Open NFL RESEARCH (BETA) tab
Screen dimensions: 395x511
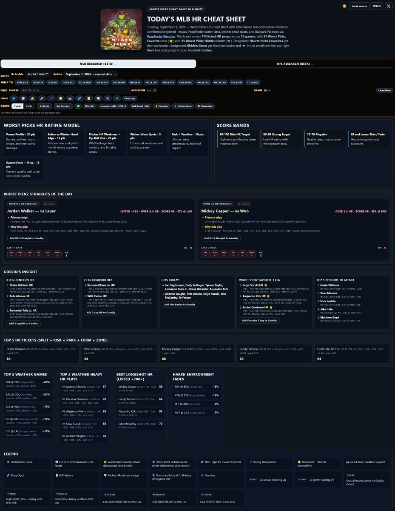296,63
